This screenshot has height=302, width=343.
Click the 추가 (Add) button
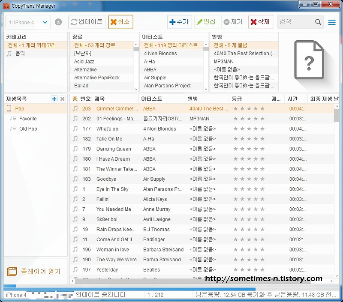point(179,22)
